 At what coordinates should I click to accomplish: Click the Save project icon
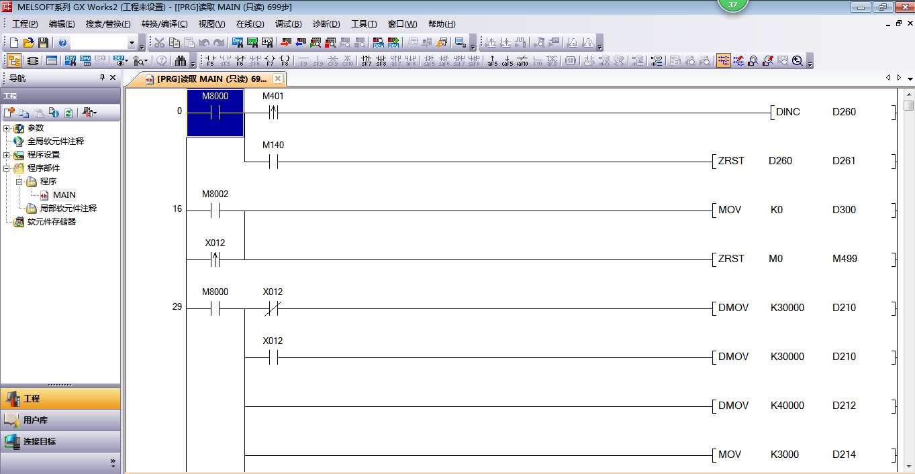pyautogui.click(x=43, y=43)
